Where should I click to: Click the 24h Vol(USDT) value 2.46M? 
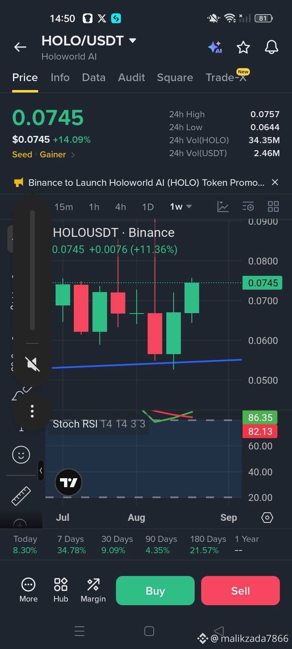pyautogui.click(x=266, y=153)
